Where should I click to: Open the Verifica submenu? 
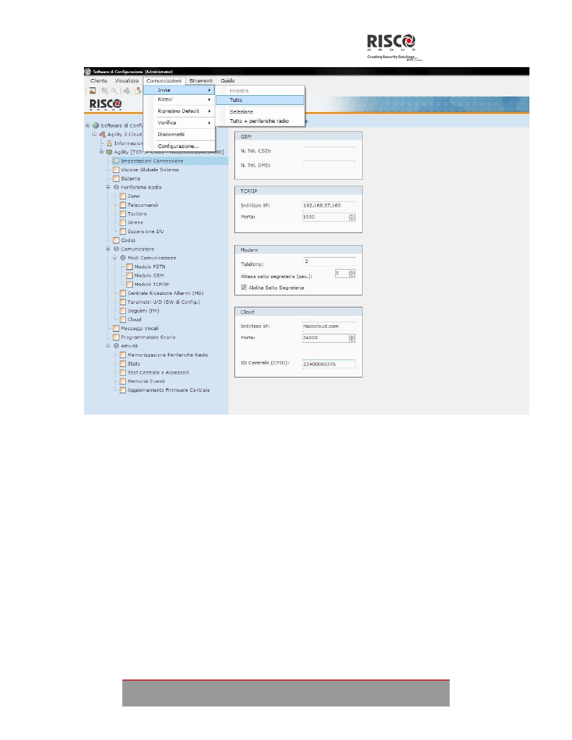pos(179,123)
